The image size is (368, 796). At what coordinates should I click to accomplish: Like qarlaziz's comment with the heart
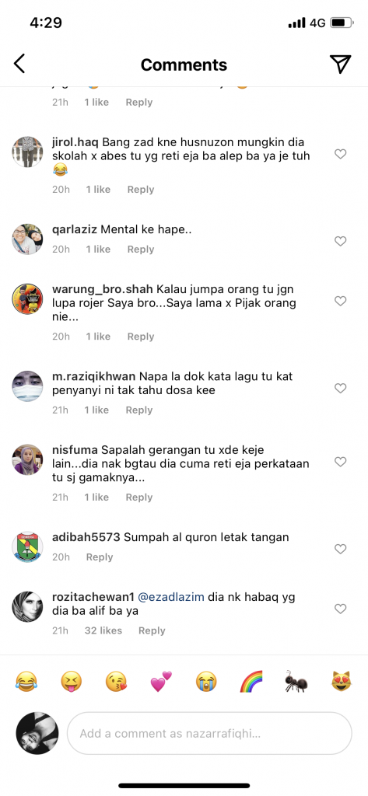coord(341,241)
